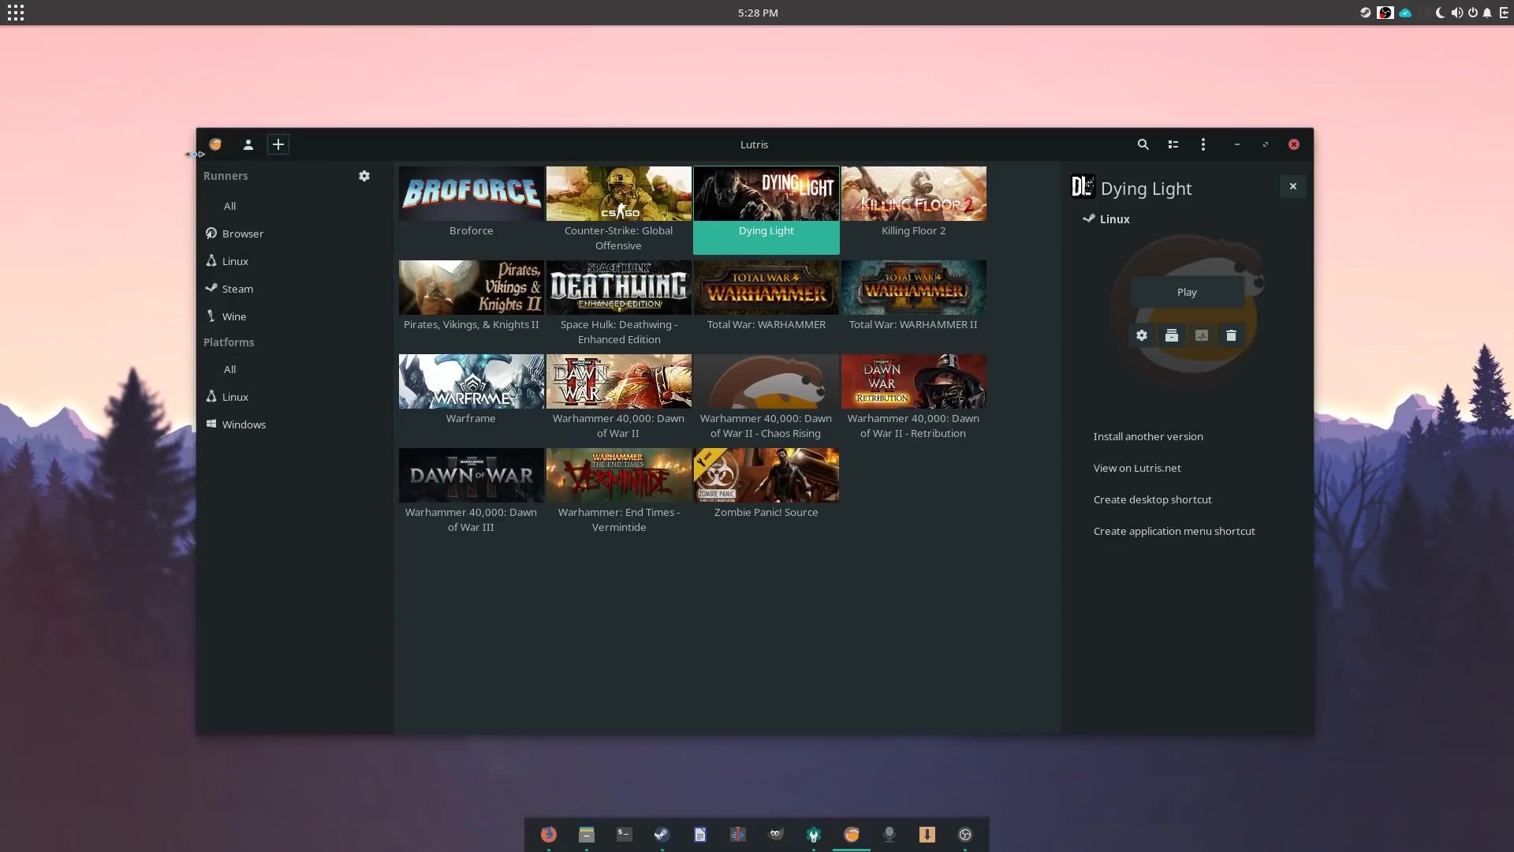This screenshot has height=852, width=1514.
Task: Open the power menu icon in top bar
Action: [x=1472, y=13]
